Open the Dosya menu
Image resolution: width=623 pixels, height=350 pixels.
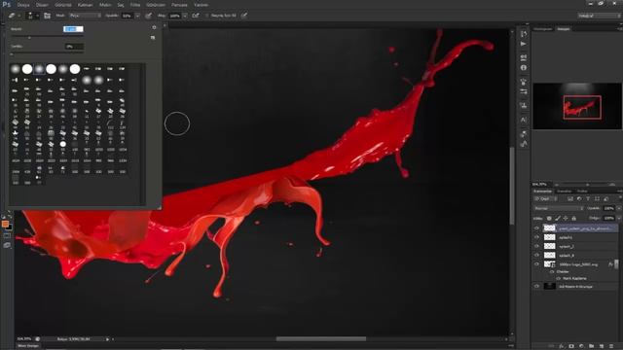(x=23, y=5)
